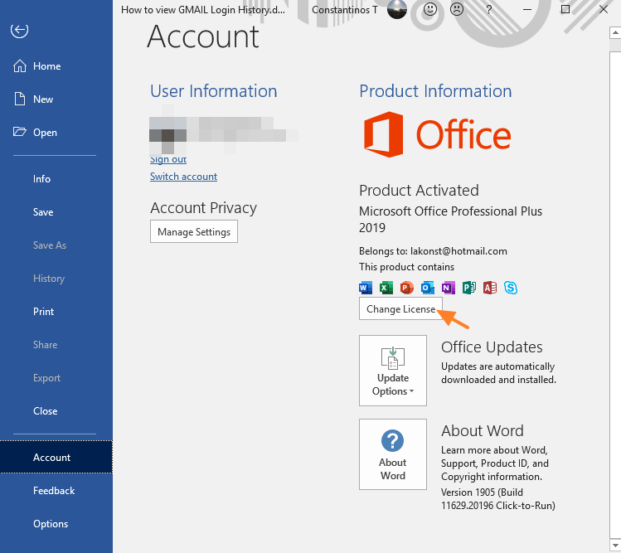Click the frowning face feedback icon

tap(457, 9)
